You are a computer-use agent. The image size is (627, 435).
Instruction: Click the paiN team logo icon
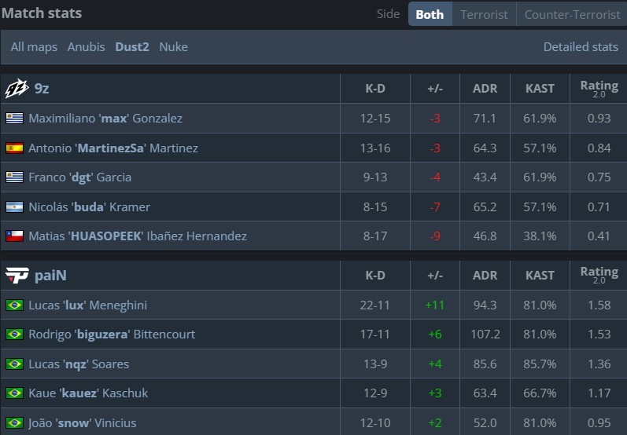point(17,275)
